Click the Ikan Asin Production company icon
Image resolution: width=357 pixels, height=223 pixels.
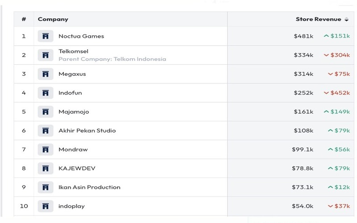coord(46,187)
